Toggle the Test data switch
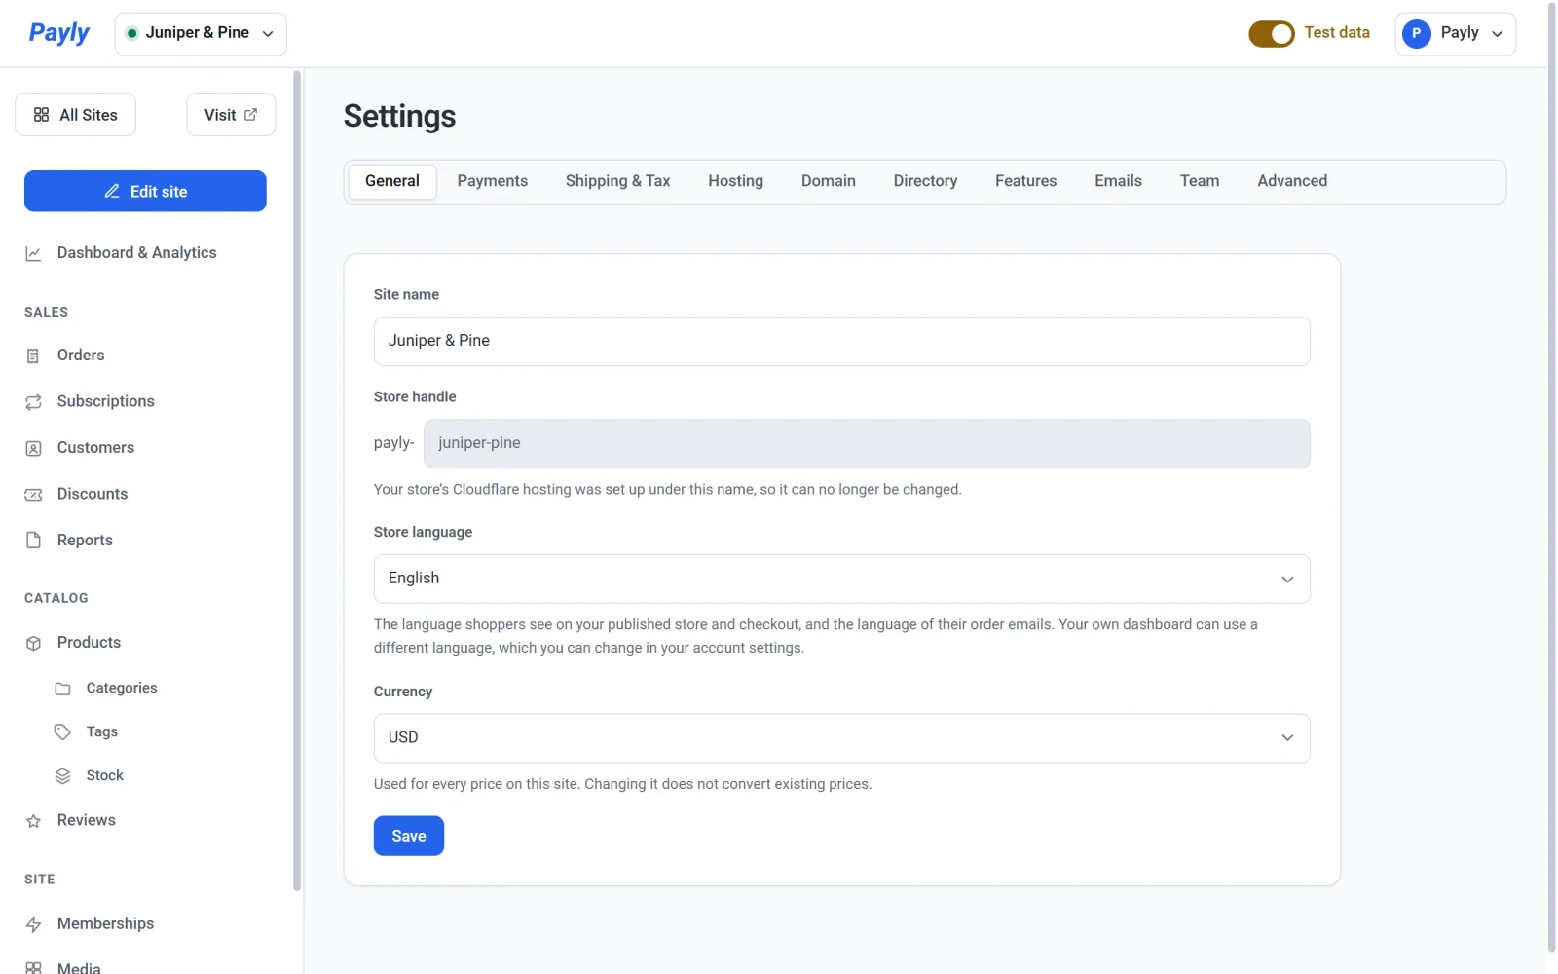Image resolution: width=1558 pixels, height=974 pixels. pyautogui.click(x=1272, y=34)
